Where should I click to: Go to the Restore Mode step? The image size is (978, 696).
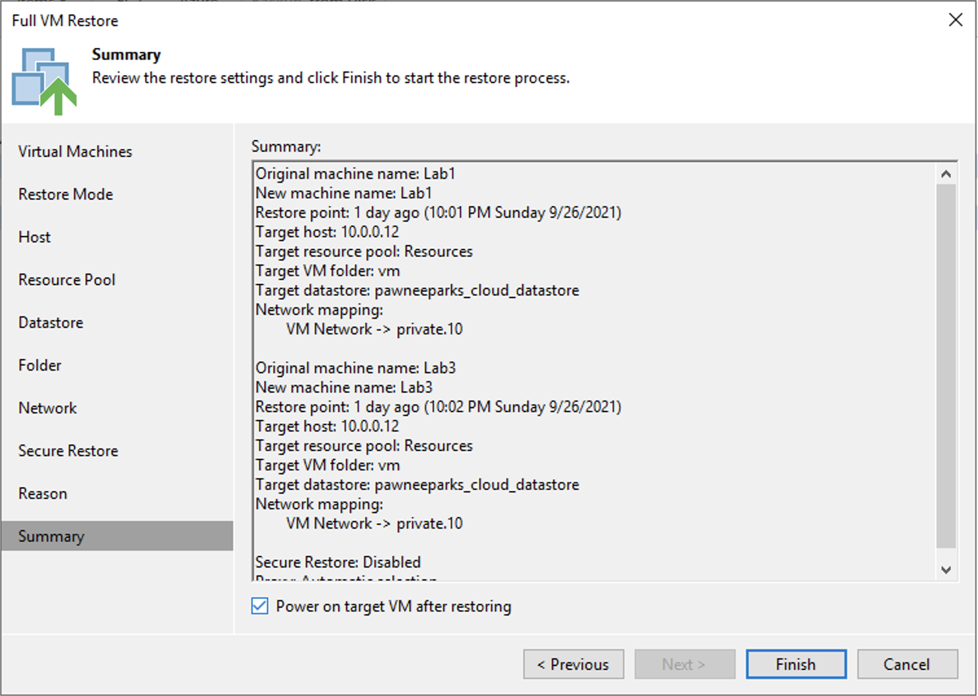pyautogui.click(x=65, y=194)
